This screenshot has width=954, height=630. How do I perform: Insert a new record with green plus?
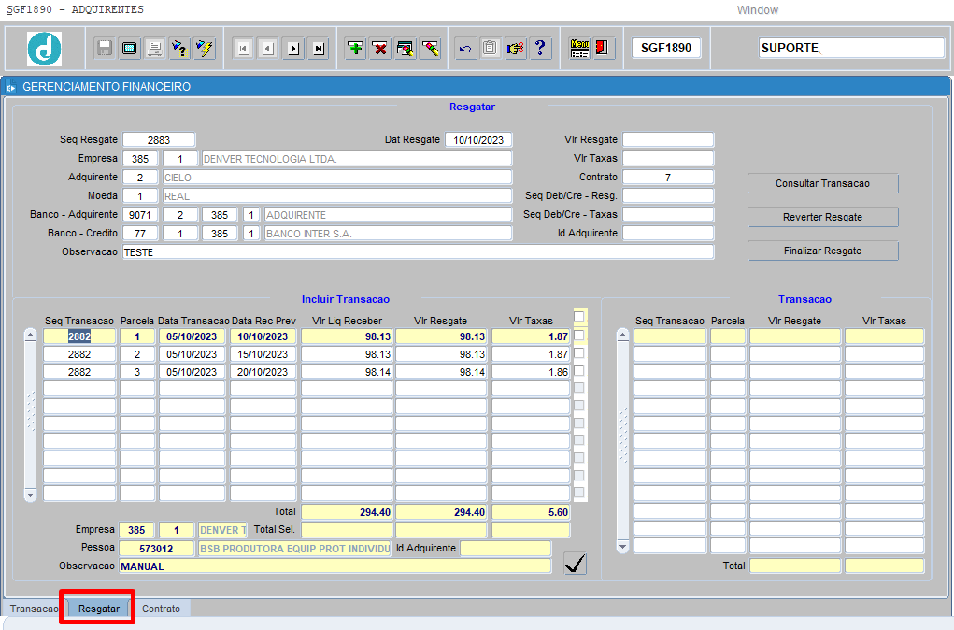(355, 48)
